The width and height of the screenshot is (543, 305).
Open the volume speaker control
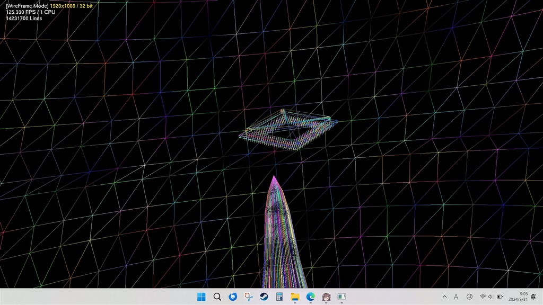point(491,297)
